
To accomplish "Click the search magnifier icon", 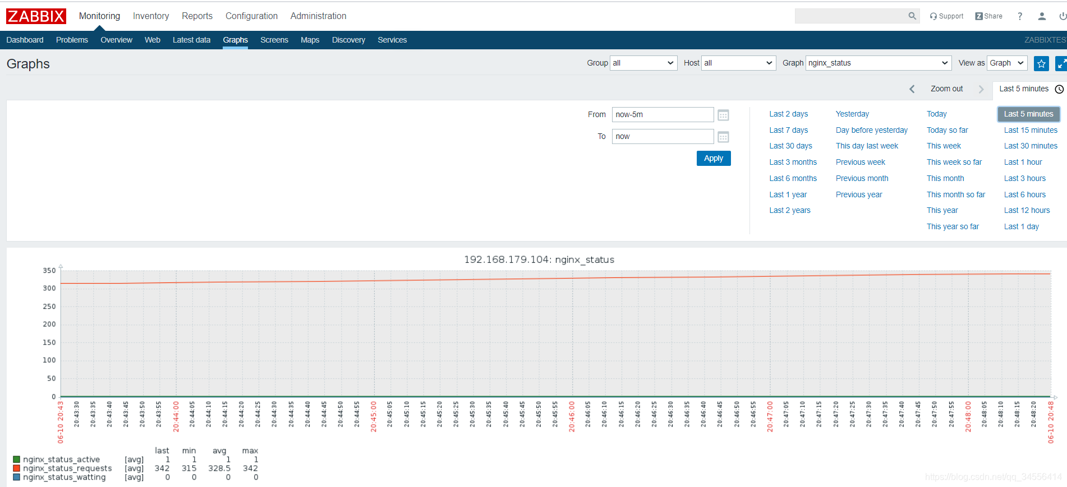I will point(912,16).
